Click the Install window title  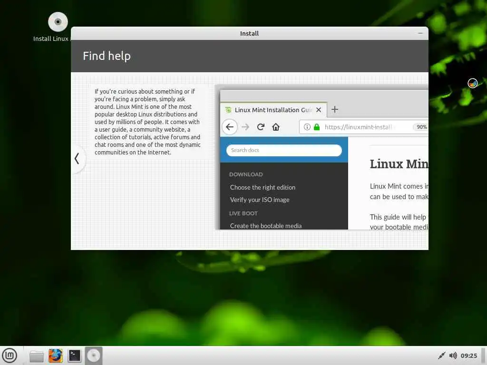click(249, 34)
